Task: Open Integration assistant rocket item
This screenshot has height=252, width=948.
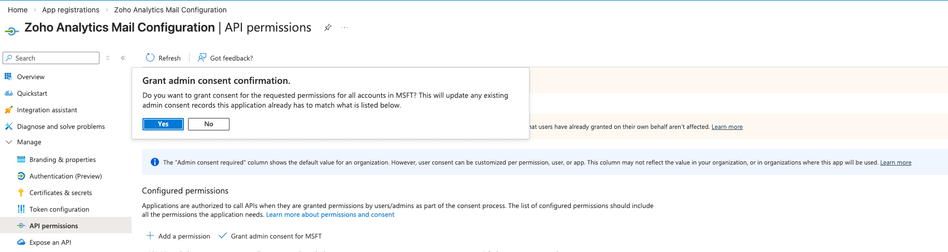Action: coord(9,110)
